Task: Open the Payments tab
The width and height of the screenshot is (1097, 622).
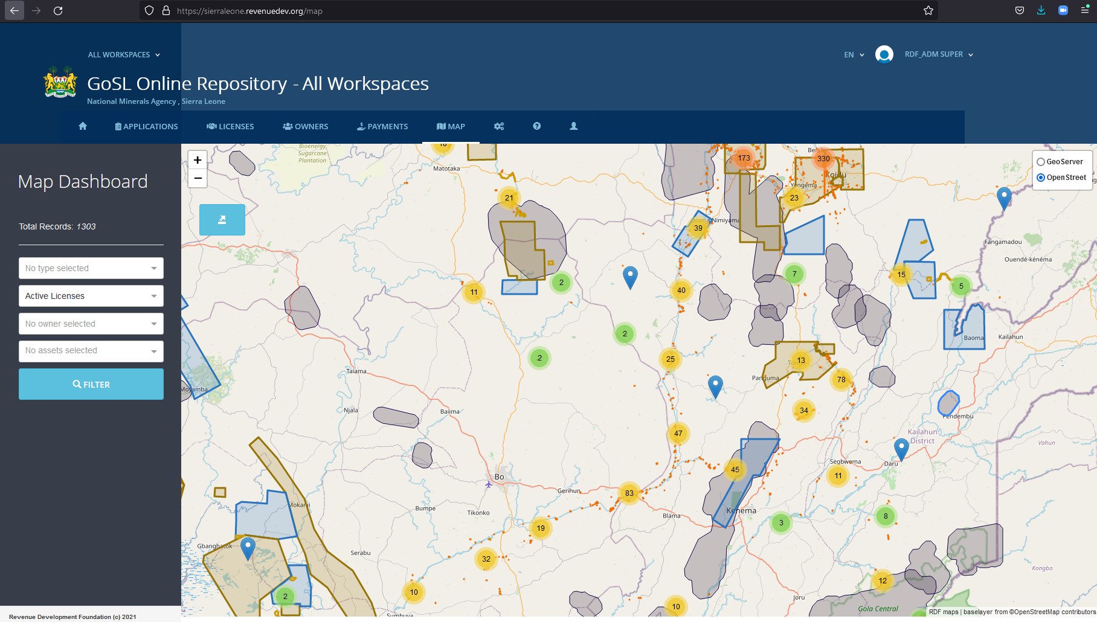Action: [382, 126]
